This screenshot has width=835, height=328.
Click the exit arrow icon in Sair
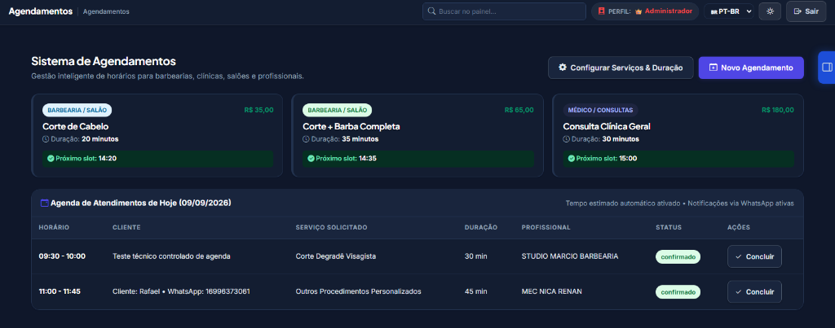point(797,11)
